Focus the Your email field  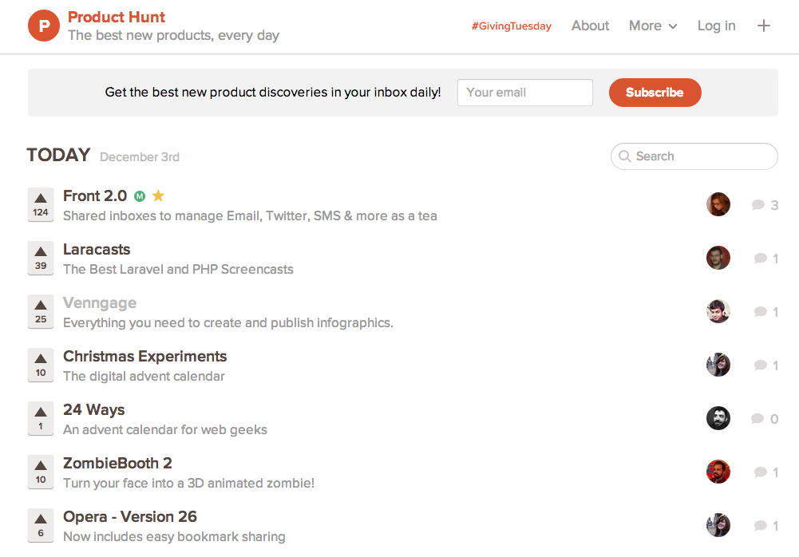pos(524,93)
